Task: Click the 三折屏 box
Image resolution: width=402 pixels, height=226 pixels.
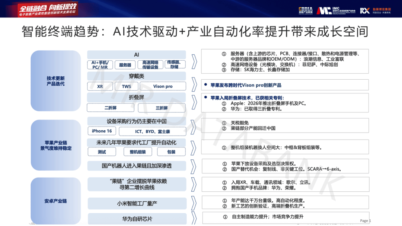Action: point(162,108)
